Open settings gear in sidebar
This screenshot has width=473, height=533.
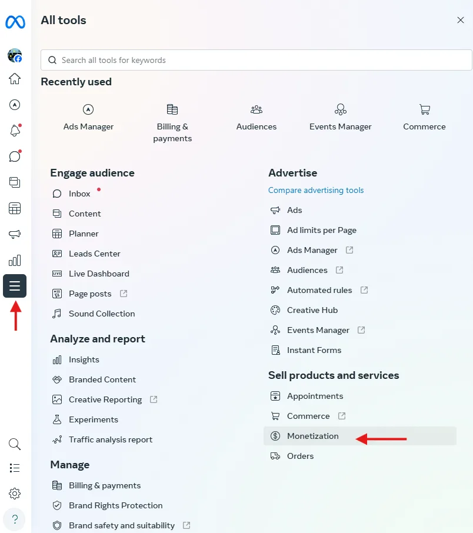[x=15, y=494]
